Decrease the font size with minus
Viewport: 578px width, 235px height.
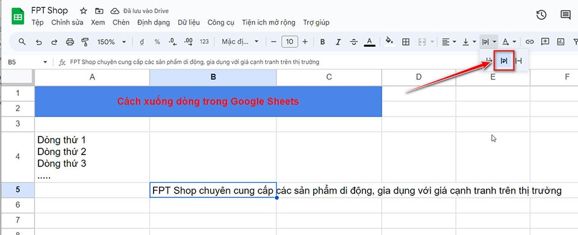click(273, 42)
